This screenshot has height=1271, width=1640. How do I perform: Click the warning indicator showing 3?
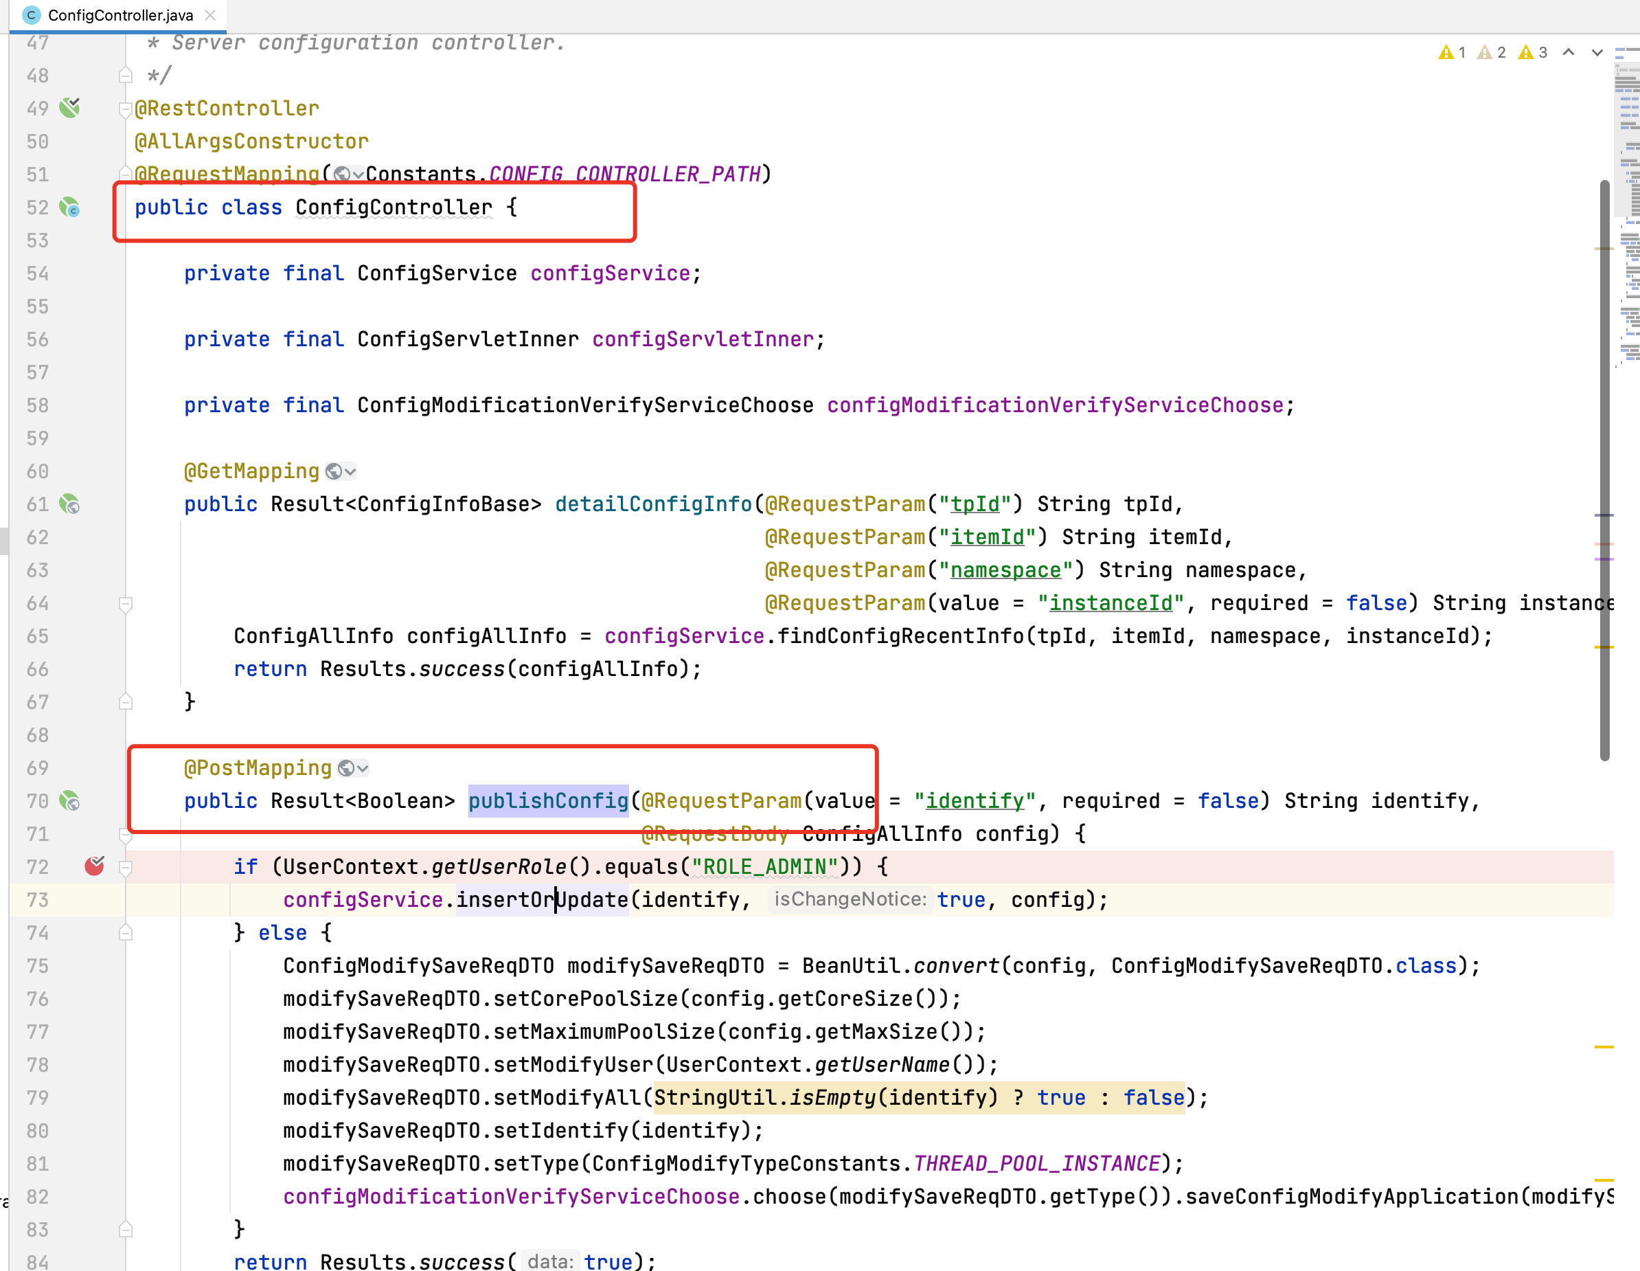[1533, 53]
